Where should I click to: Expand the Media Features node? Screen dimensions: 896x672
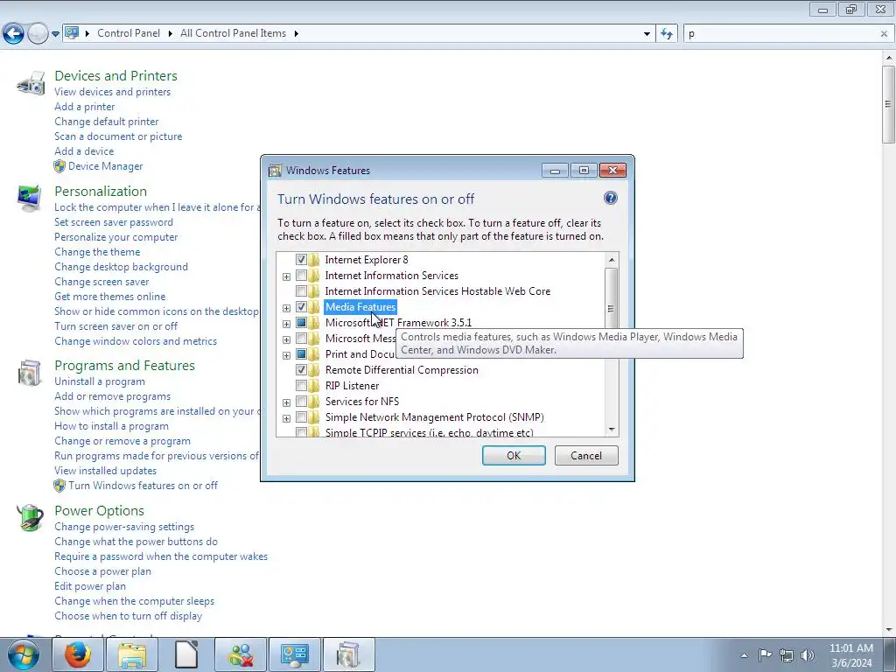286,308
